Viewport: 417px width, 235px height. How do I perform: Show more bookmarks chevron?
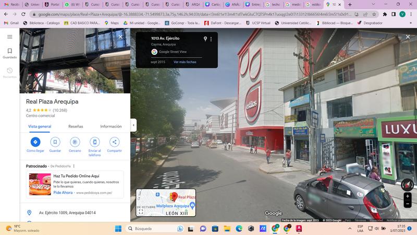(x=411, y=23)
